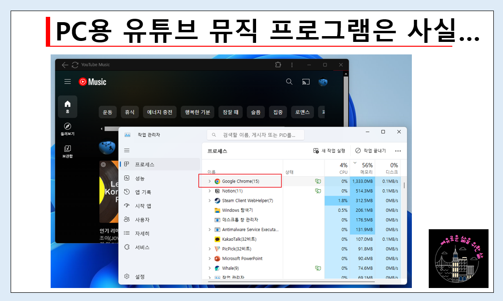Image resolution: width=503 pixels, height=301 pixels.
Task: Click Notion icon in process list
Action: pyautogui.click(x=217, y=191)
